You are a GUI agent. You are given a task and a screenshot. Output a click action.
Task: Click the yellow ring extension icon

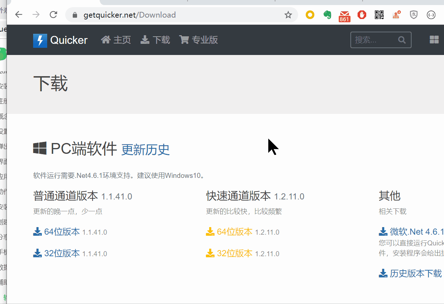tap(310, 15)
